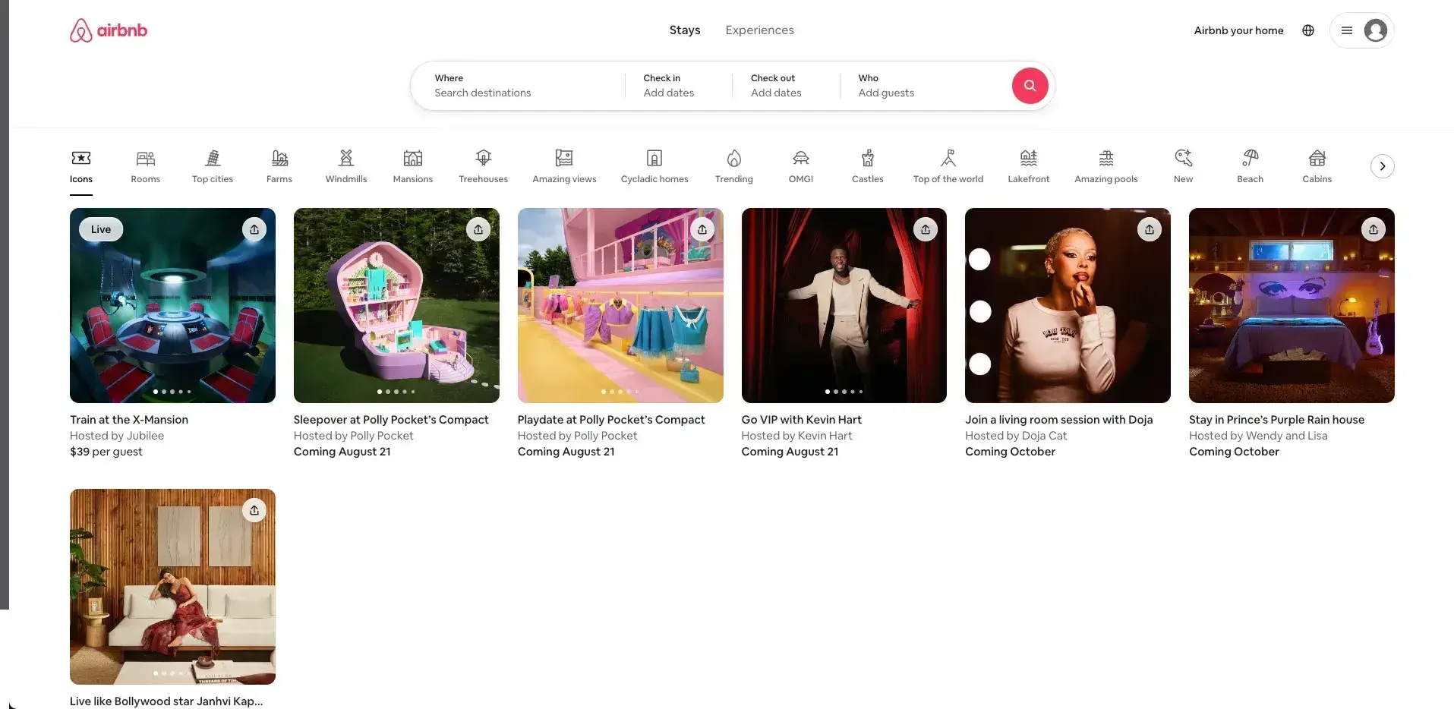Switch to the Stays tab
This screenshot has width=1454, height=709.
pyautogui.click(x=685, y=30)
